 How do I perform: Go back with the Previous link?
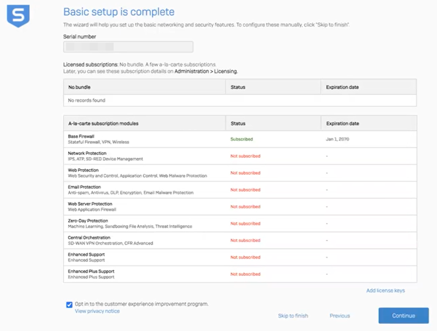click(x=340, y=316)
